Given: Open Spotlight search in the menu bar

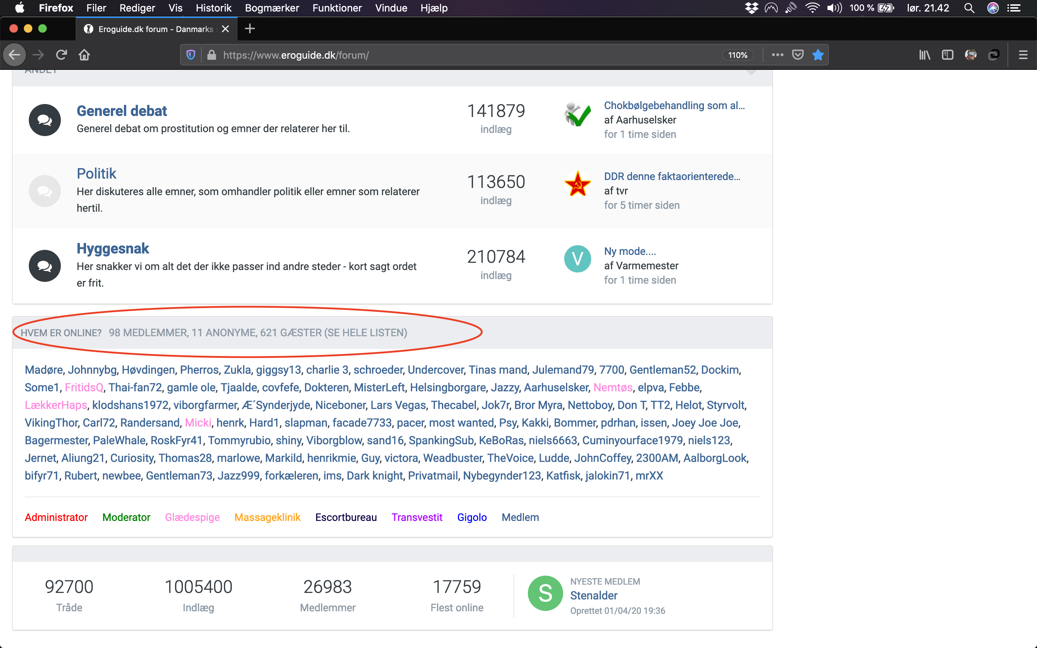Looking at the screenshot, I should tap(969, 8).
